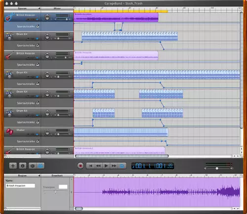Image resolution: width=247 pixels, height=214 pixels.
Task: Click the first Drum Kit track's drum icon
Action: point(9,36)
